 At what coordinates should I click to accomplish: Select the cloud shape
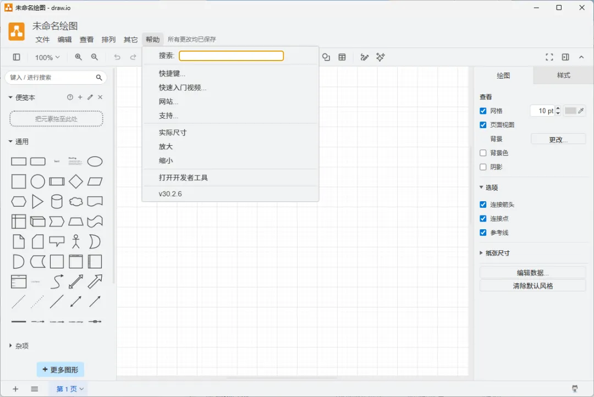[x=76, y=202]
